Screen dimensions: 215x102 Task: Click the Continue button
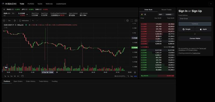(x=195, y=24)
